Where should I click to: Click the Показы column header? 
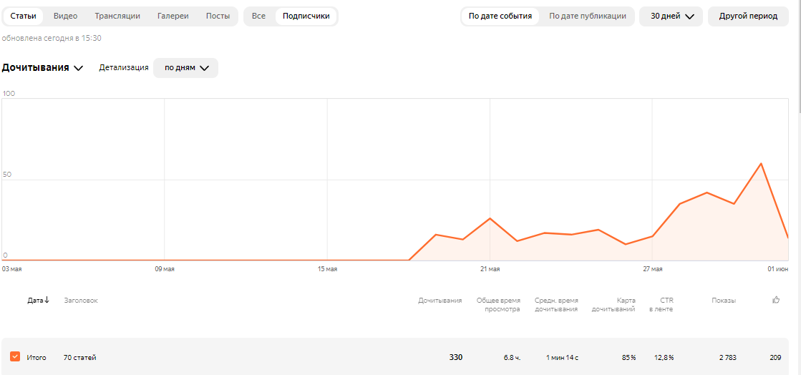click(724, 301)
